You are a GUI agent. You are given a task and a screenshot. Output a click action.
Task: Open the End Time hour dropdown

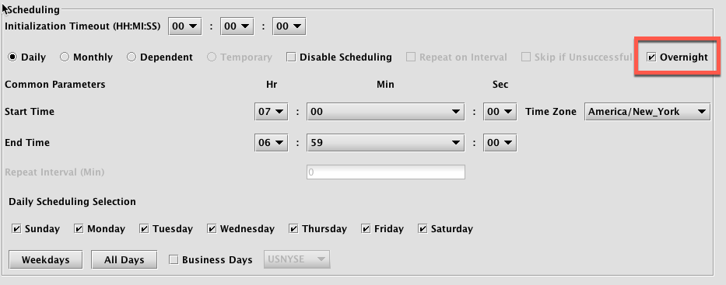272,143
